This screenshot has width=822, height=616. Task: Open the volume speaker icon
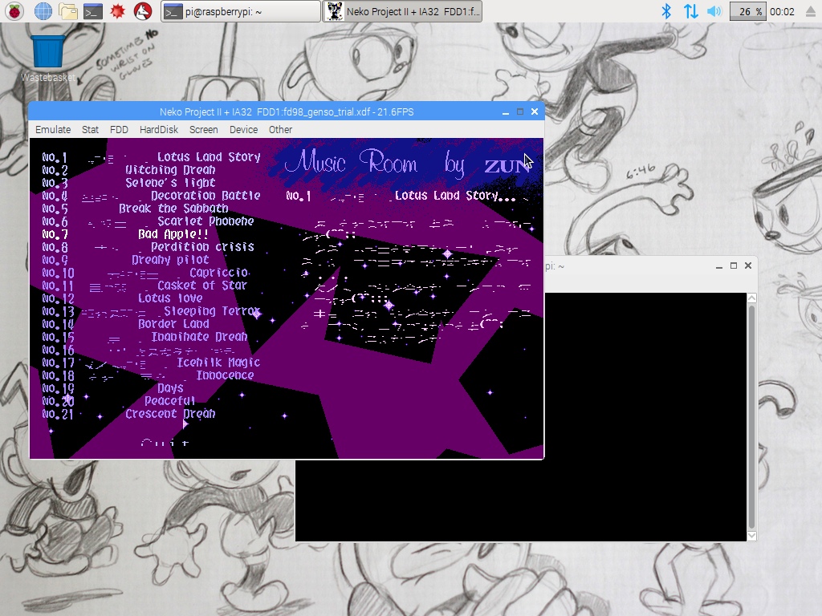[x=714, y=11]
